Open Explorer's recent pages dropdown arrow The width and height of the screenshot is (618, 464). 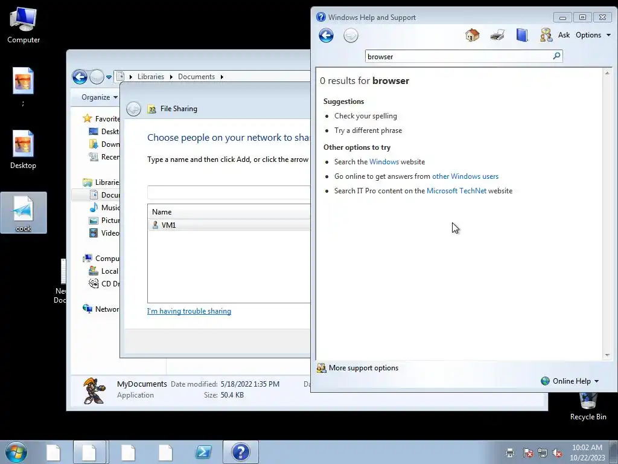coord(109,77)
